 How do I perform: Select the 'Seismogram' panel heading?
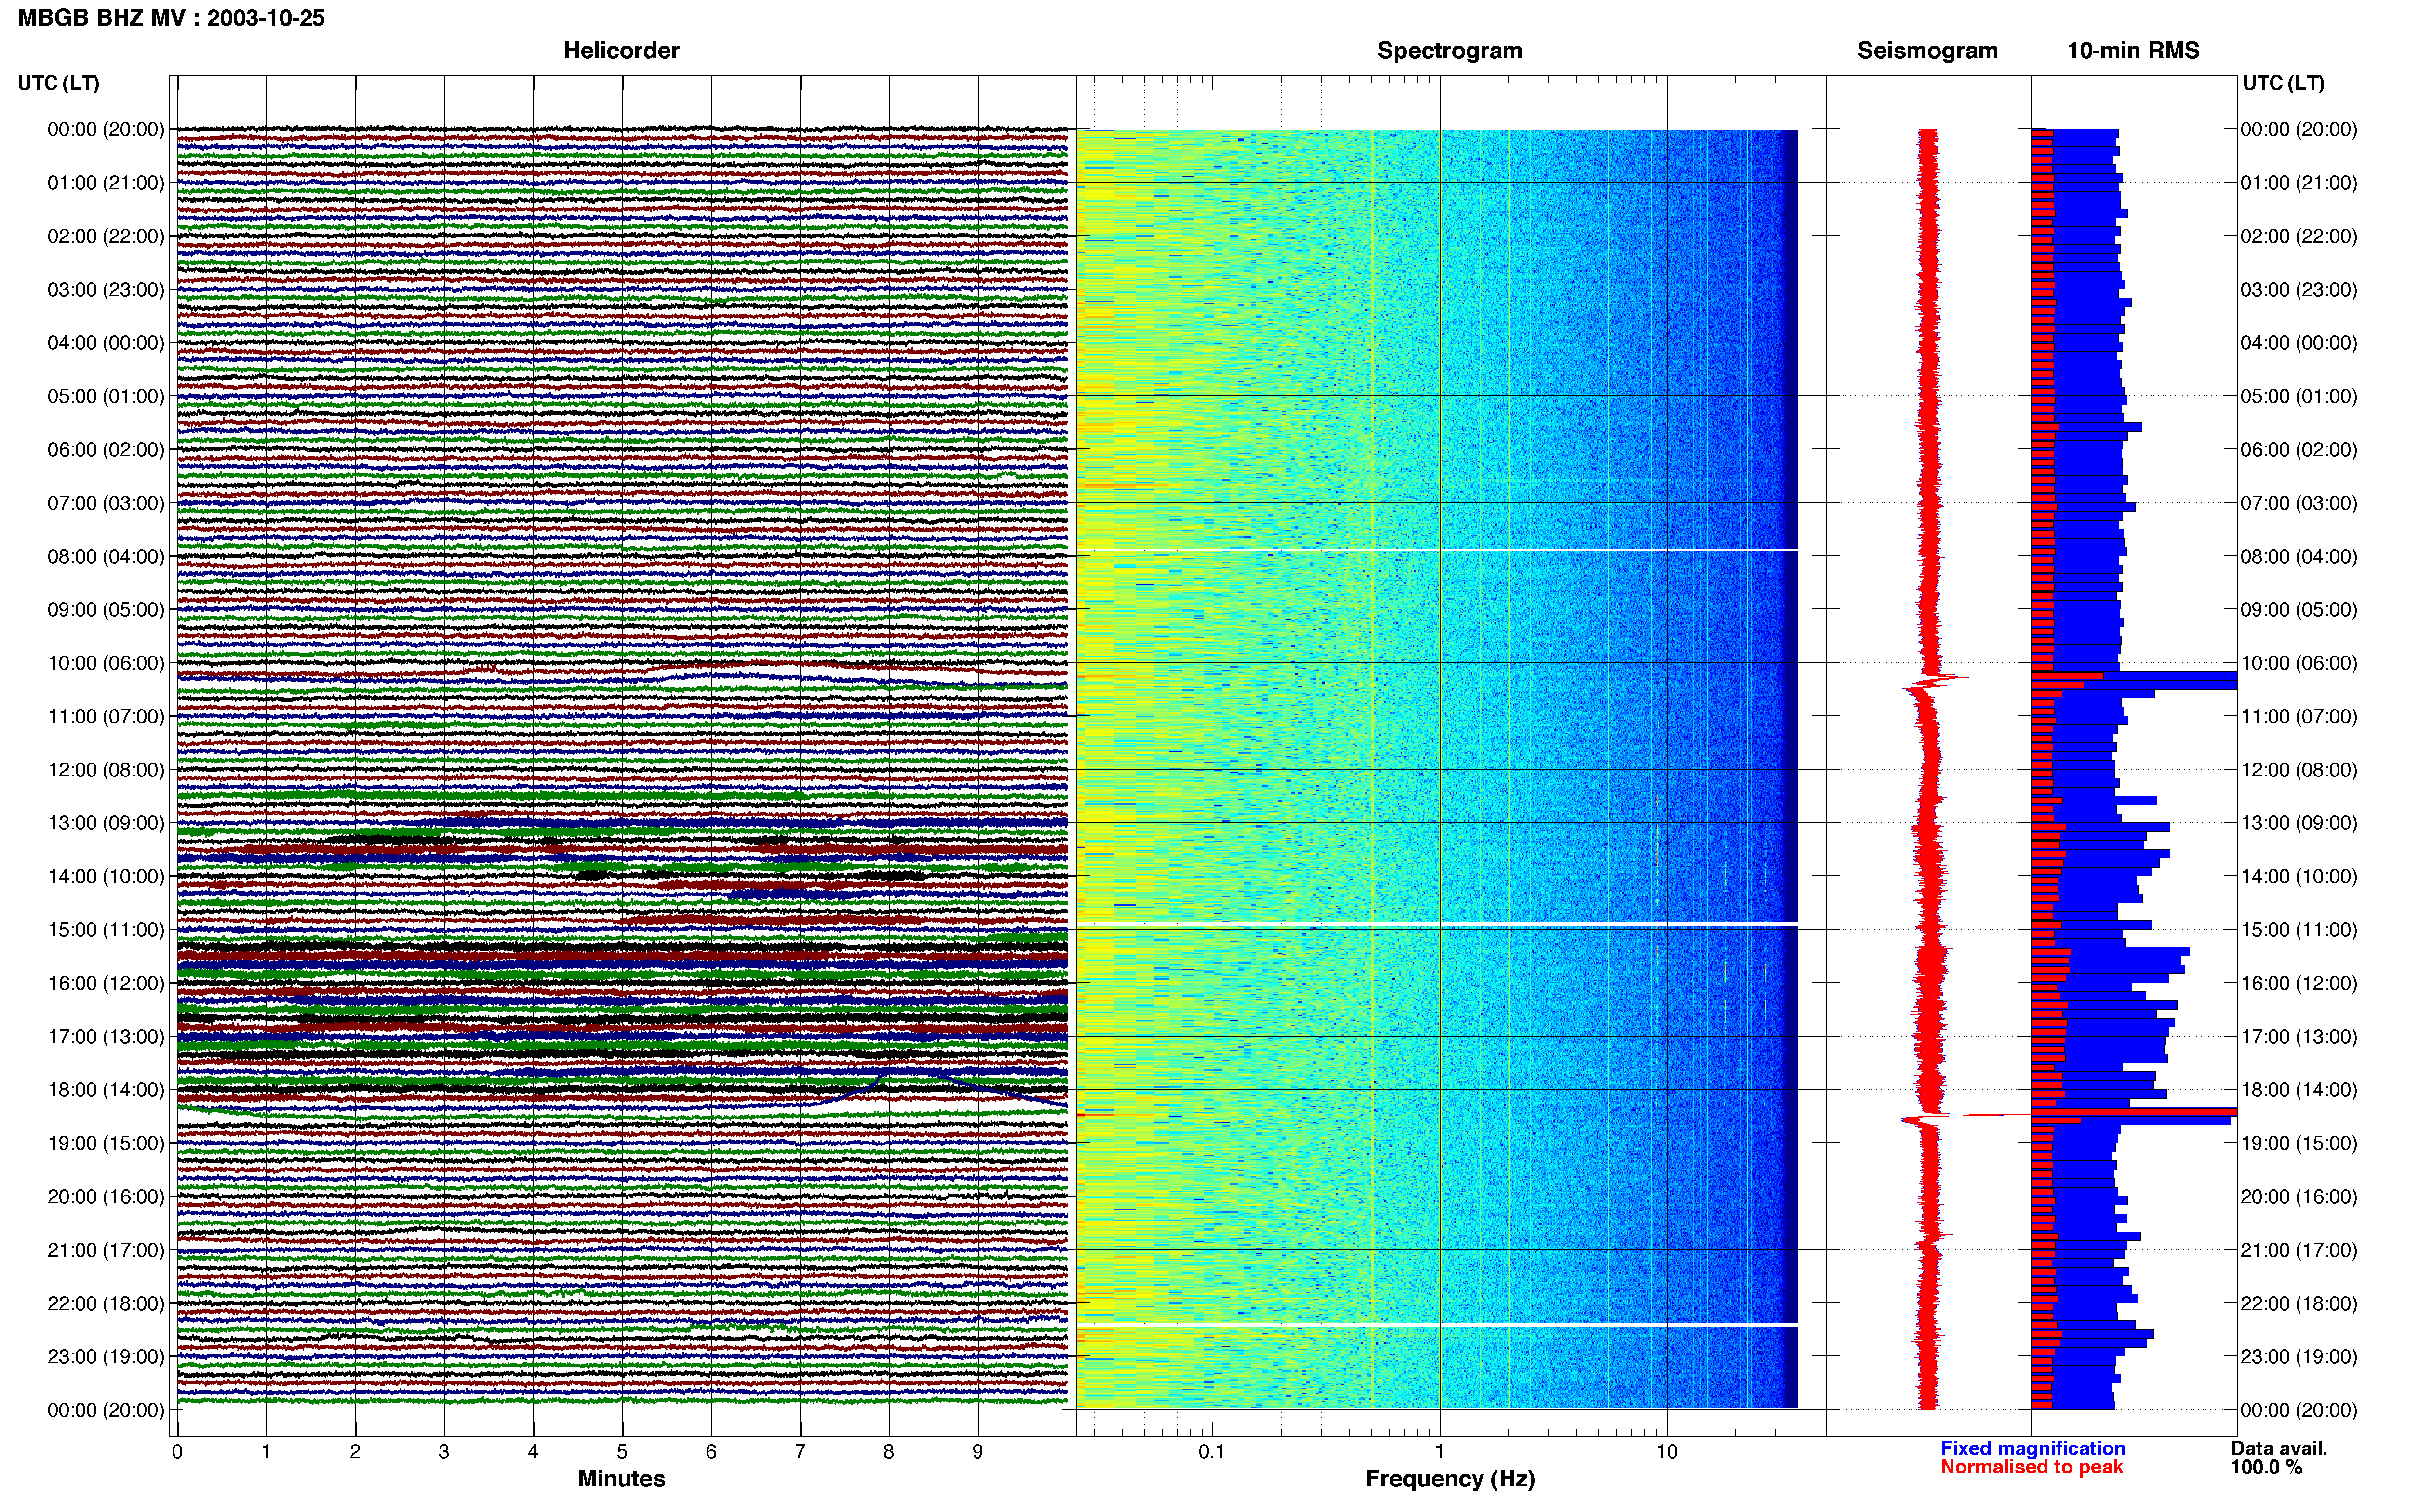click(x=1927, y=51)
